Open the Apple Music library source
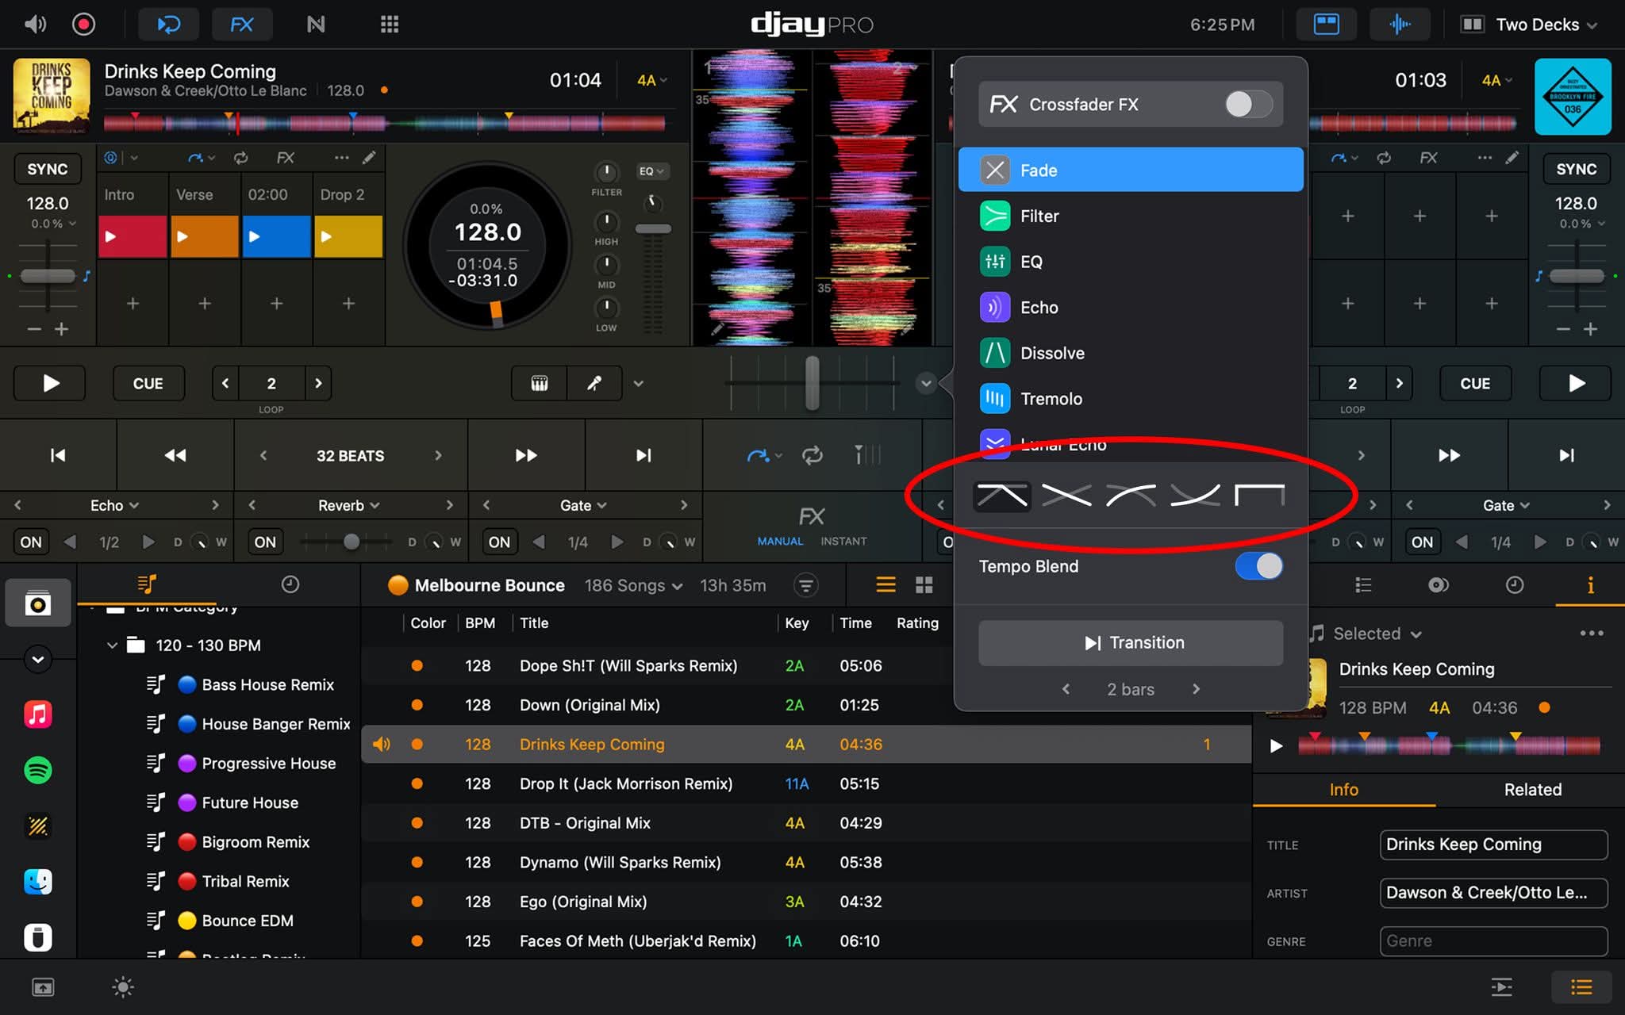The image size is (1625, 1015). pyautogui.click(x=37, y=714)
